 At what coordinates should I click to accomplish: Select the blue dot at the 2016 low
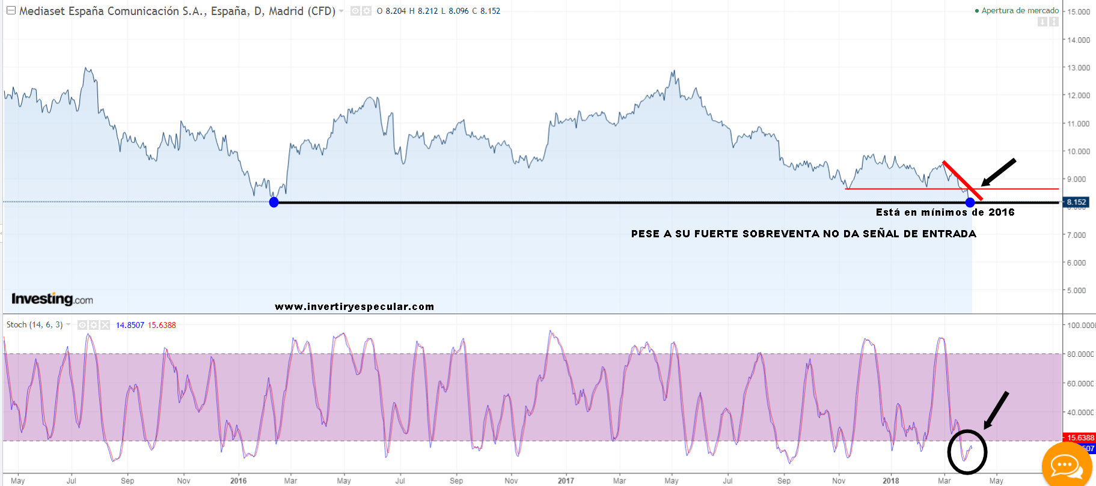point(274,202)
